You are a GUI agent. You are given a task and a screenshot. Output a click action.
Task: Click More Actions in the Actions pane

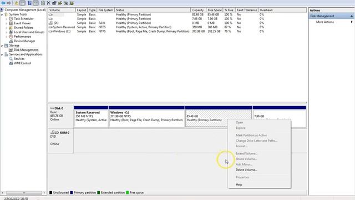click(325, 22)
